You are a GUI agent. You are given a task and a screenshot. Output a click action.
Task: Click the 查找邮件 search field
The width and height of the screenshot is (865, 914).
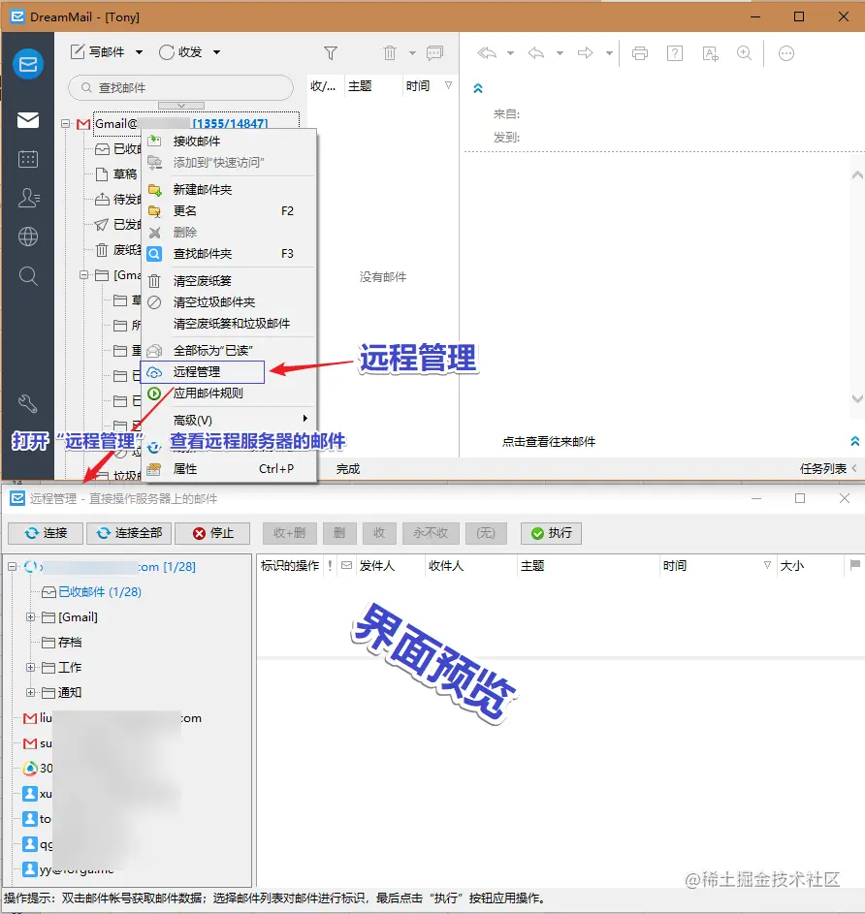pos(180,87)
